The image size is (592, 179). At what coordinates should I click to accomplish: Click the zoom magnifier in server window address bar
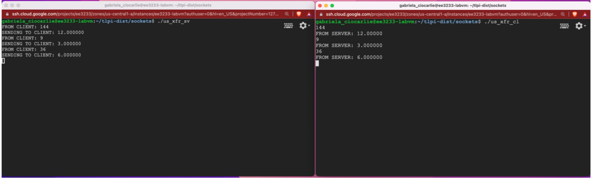287,14
